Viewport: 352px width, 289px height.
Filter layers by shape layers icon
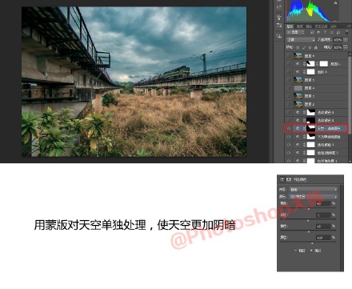click(x=332, y=32)
